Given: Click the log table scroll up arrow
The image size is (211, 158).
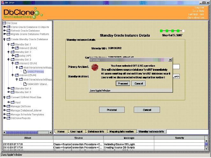Looking at the screenshot, I should [x=206, y=141].
